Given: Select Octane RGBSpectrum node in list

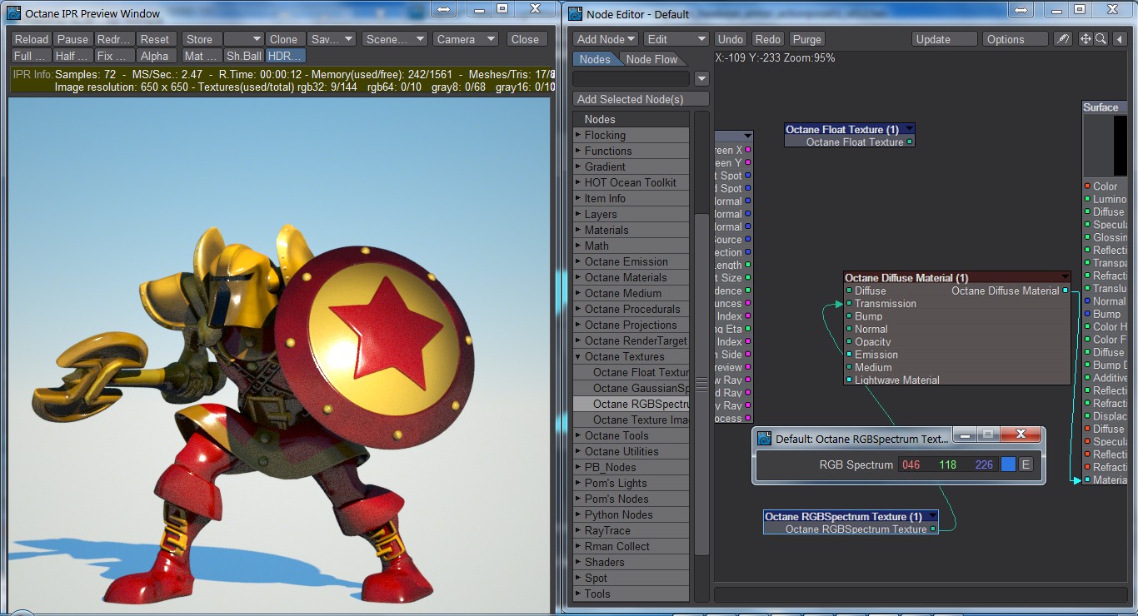Looking at the screenshot, I should 631,404.
